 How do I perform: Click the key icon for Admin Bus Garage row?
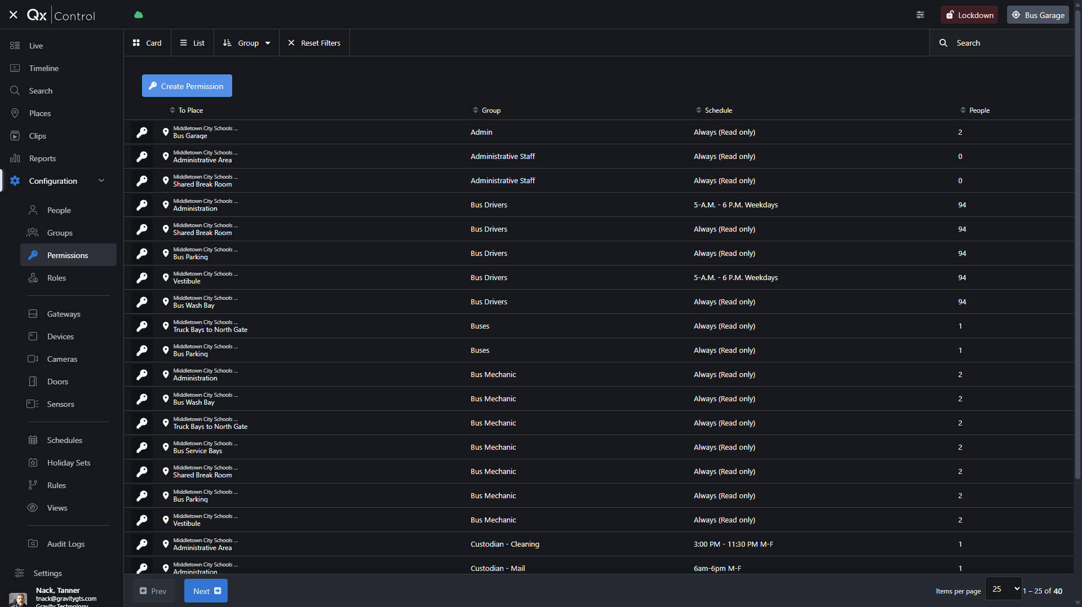[142, 132]
